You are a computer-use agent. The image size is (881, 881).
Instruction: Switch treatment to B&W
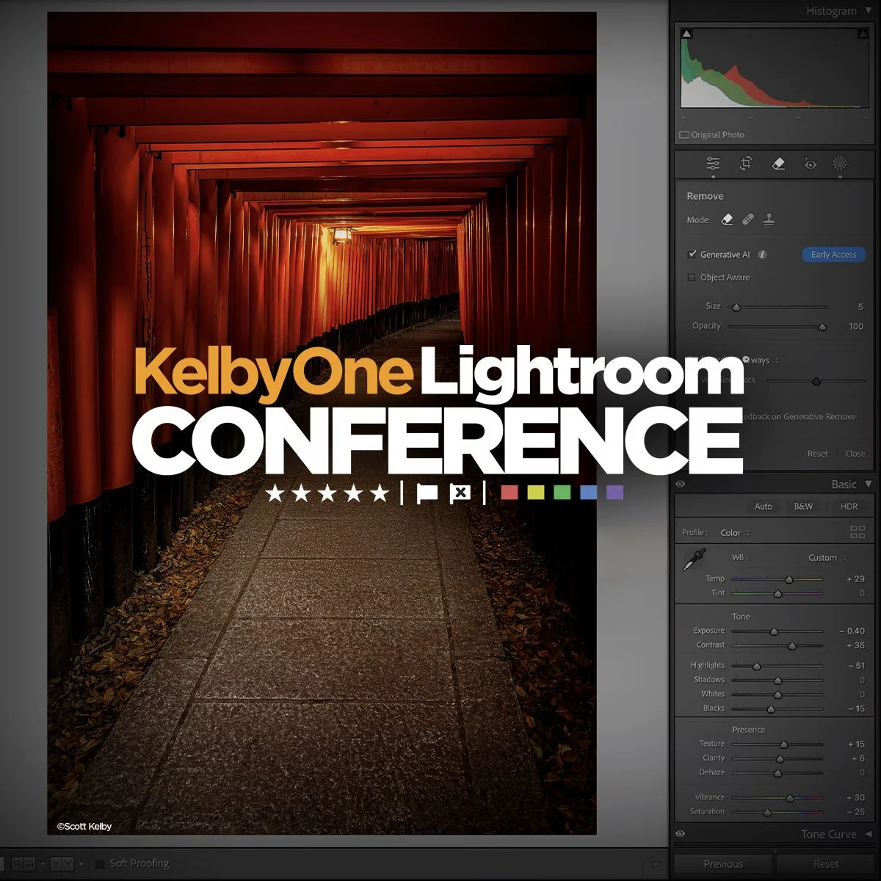pyautogui.click(x=803, y=507)
